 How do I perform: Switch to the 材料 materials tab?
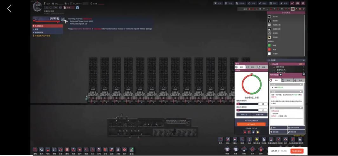[251, 67]
